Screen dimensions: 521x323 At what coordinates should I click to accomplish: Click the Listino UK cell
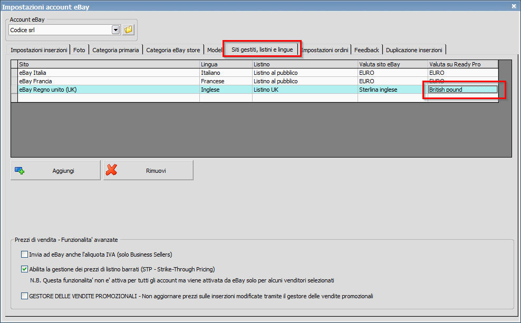click(305, 90)
